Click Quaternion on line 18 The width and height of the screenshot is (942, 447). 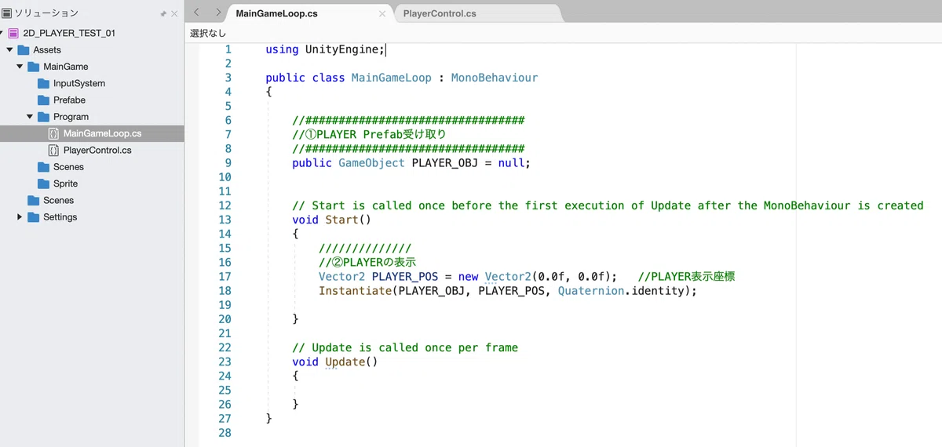click(x=590, y=290)
